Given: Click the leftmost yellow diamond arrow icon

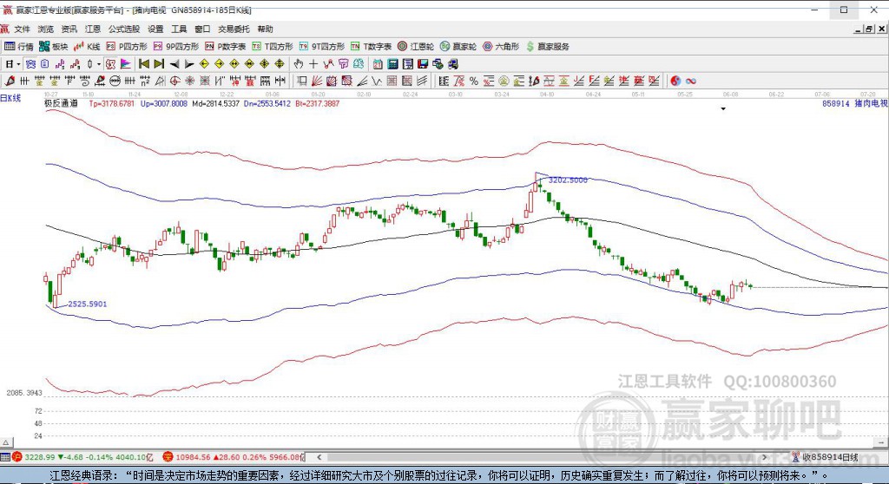Looking at the screenshot, I should [x=205, y=64].
